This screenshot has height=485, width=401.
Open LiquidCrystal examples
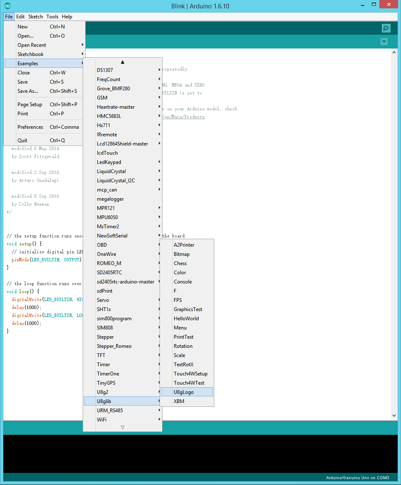123,171
